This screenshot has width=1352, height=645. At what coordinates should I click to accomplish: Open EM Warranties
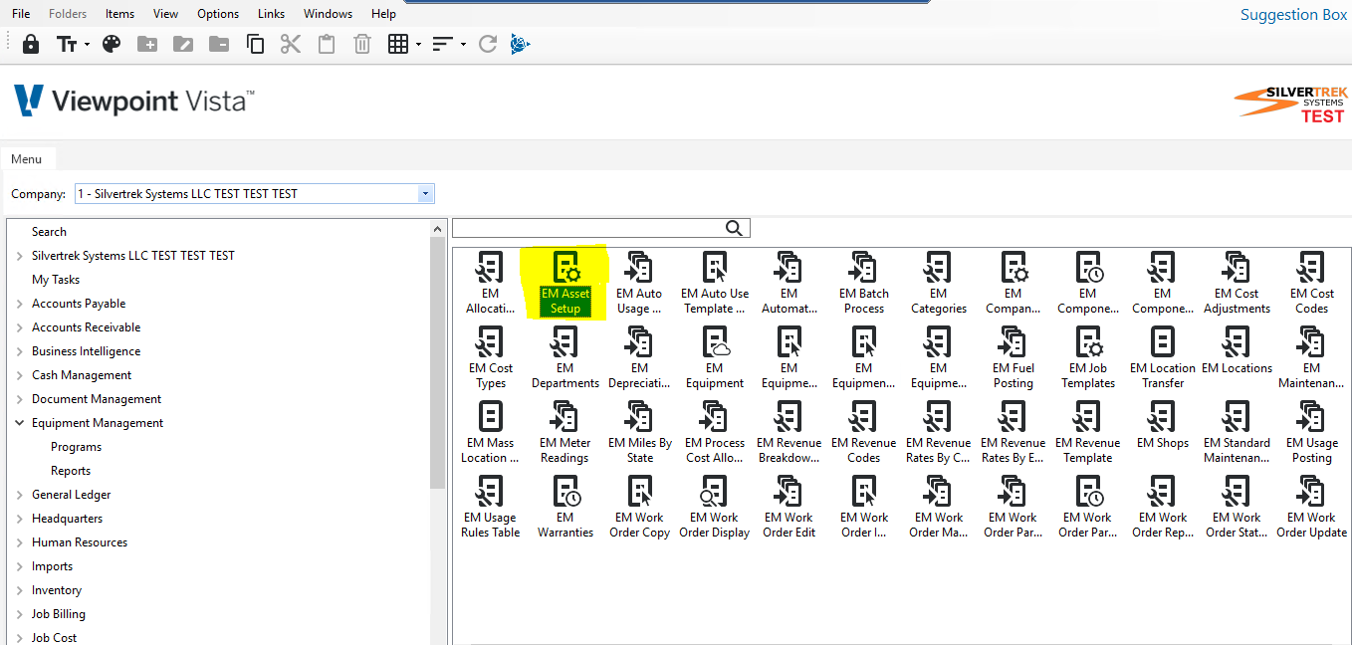pyautogui.click(x=565, y=508)
